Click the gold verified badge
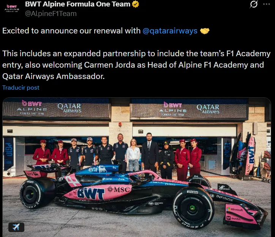275x237 pixels. [135, 4]
